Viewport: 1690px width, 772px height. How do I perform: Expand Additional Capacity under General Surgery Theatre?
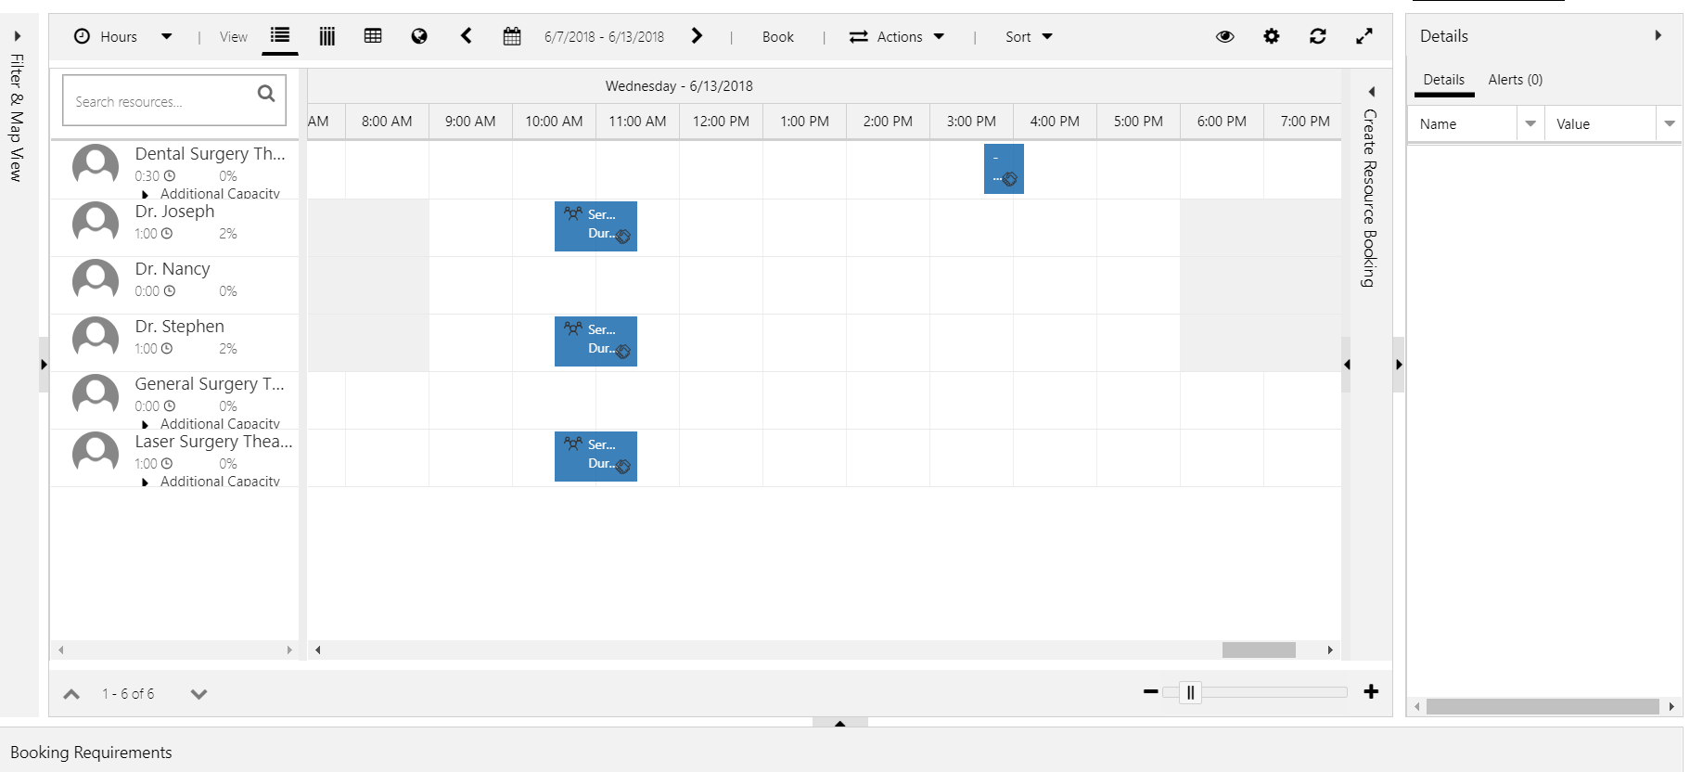pyautogui.click(x=145, y=424)
